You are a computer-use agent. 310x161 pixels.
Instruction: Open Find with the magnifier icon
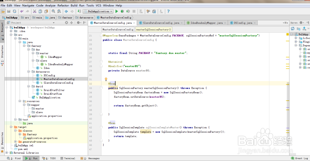click(x=53, y=11)
